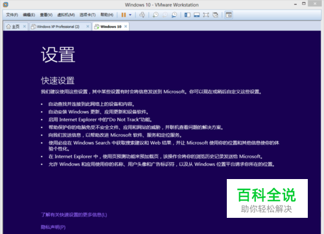This screenshot has height=234, width=324.
Task: Minimize the VMware Workstation window
Action: click(295, 4)
